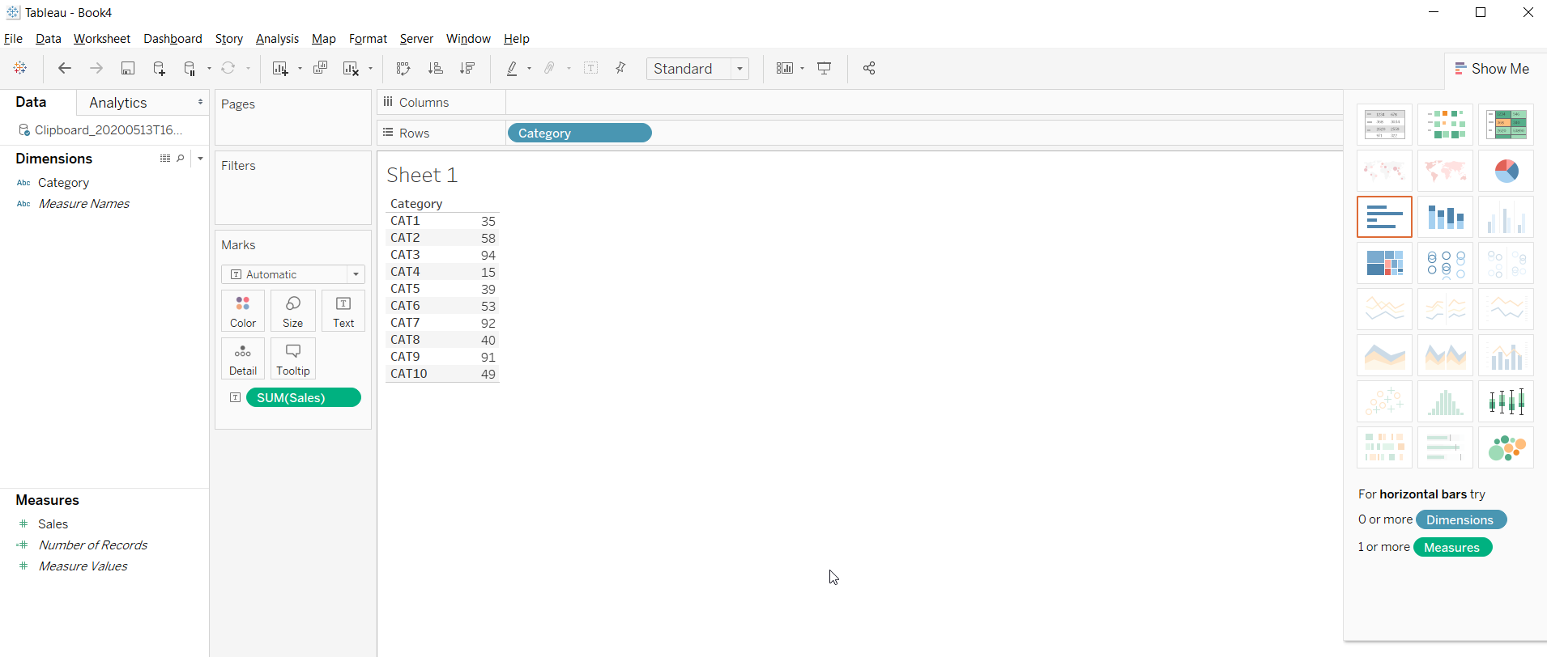Click the Group Members paperclip icon

tap(550, 69)
